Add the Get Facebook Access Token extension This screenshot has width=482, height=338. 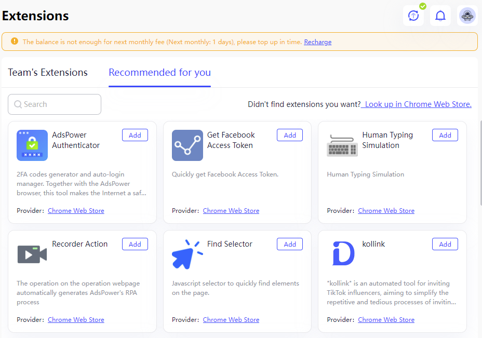(290, 135)
